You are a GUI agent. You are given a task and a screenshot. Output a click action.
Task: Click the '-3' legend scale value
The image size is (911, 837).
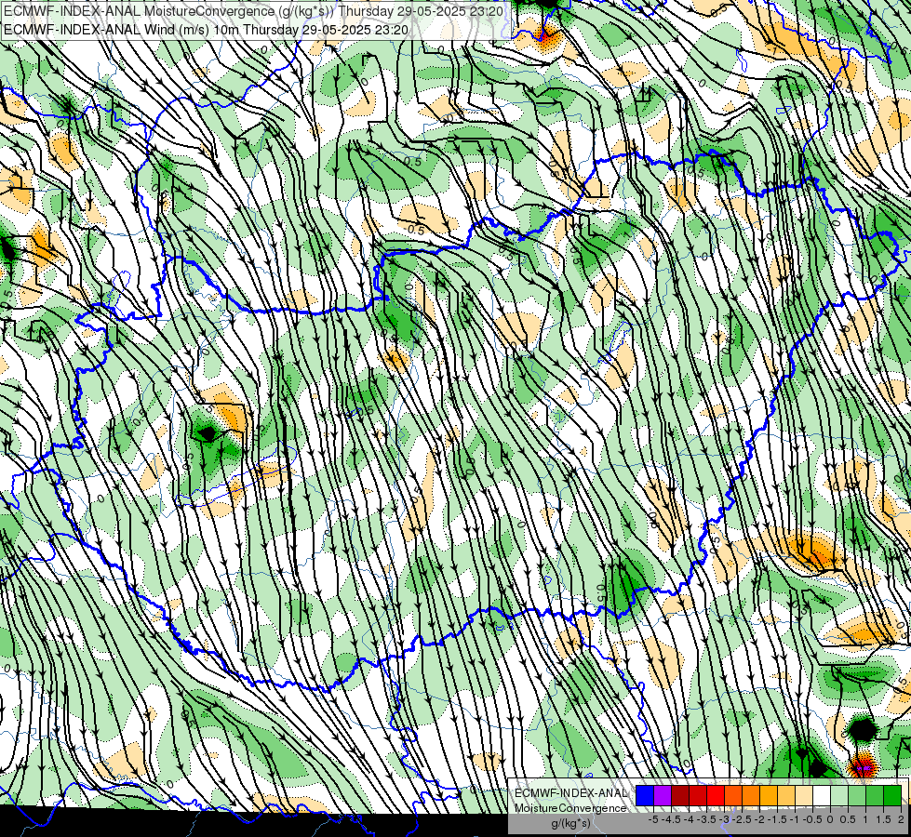pyautogui.click(x=724, y=819)
